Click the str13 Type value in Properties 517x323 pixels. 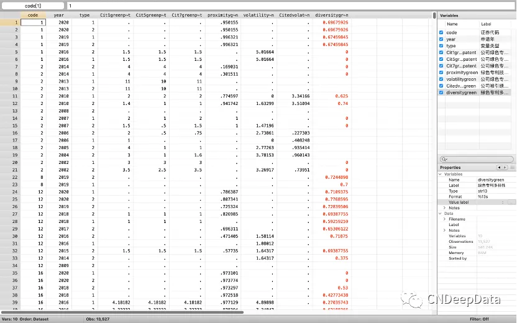tap(482, 191)
